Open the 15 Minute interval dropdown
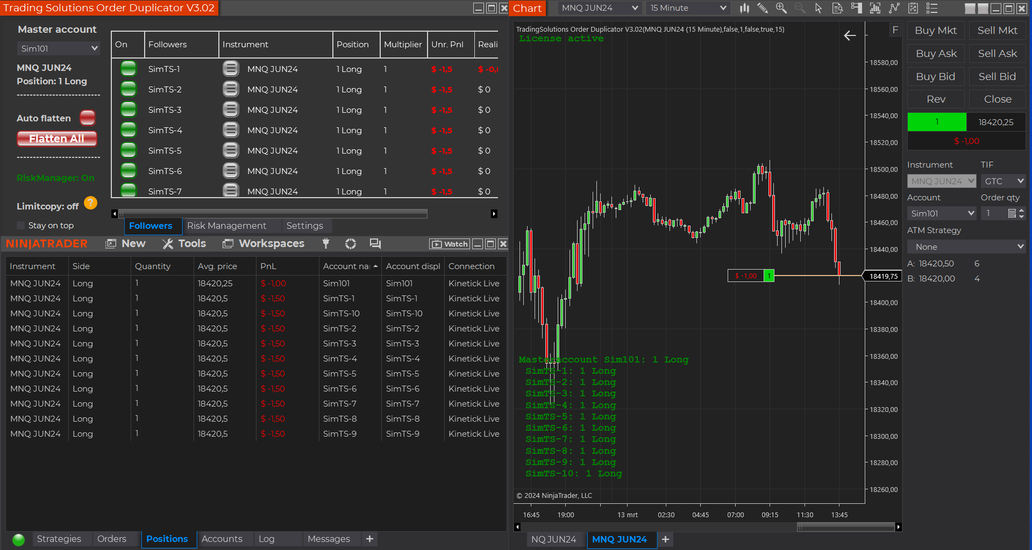The image size is (1032, 550). [688, 8]
